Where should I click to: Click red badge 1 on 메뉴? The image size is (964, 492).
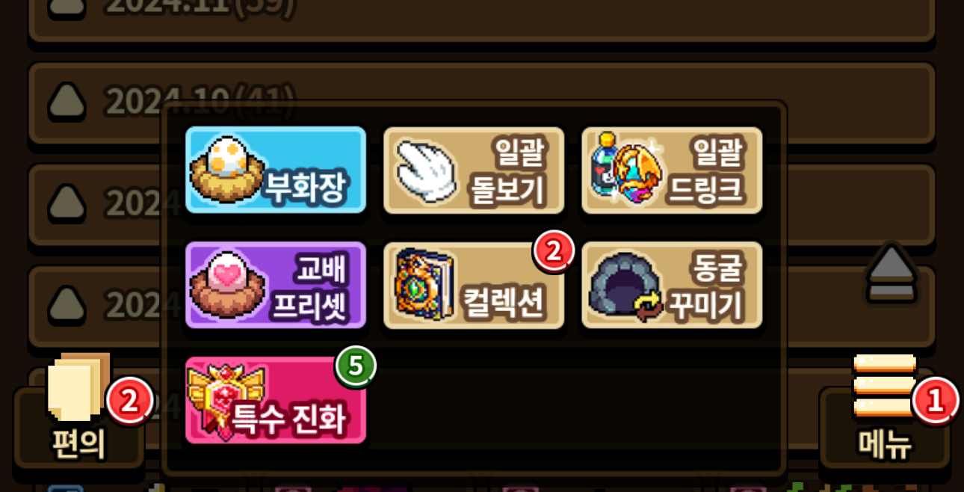936,401
